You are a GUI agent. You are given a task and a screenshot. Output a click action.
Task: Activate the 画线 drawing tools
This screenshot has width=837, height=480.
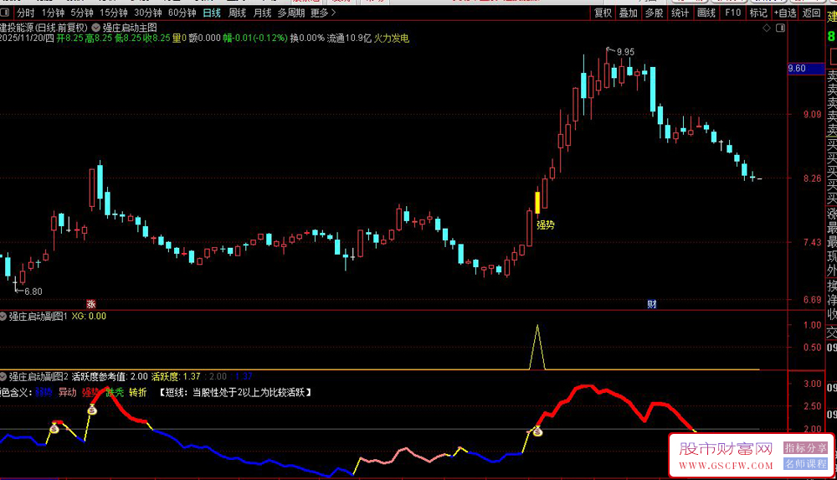(x=706, y=13)
